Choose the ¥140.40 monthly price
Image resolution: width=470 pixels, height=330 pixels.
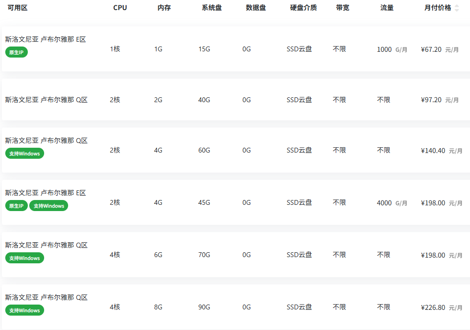click(x=433, y=151)
